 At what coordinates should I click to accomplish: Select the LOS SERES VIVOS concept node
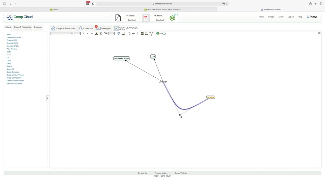[122, 58]
